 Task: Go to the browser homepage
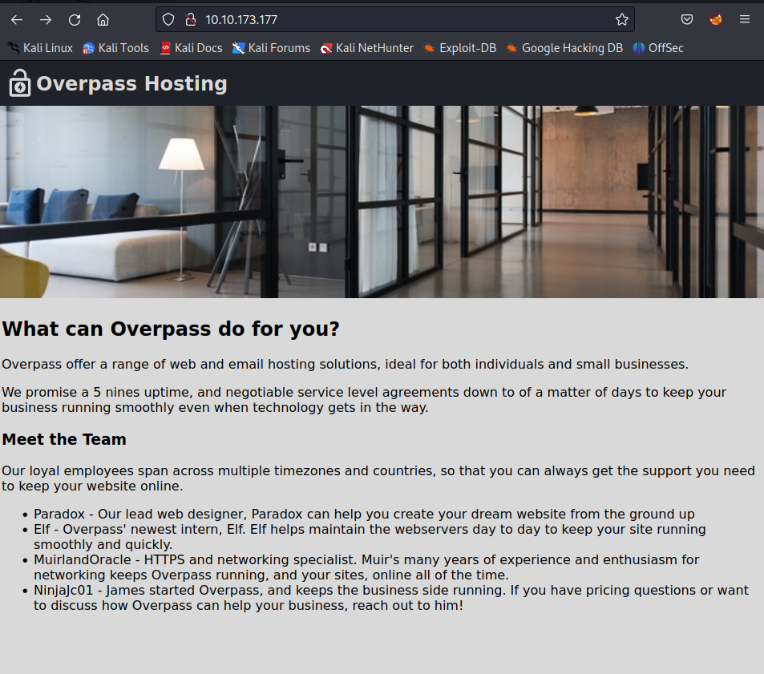[x=103, y=19]
